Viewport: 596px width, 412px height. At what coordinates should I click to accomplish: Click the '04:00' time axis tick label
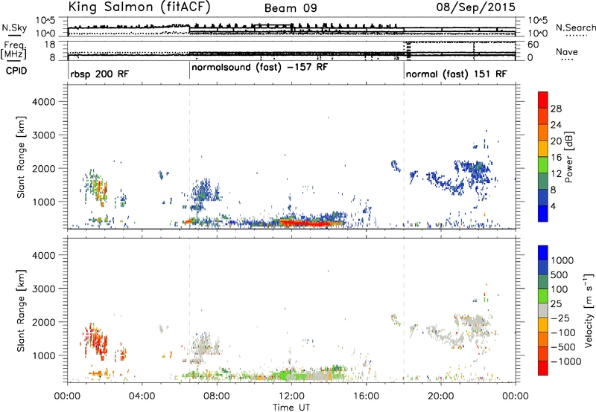(142, 396)
